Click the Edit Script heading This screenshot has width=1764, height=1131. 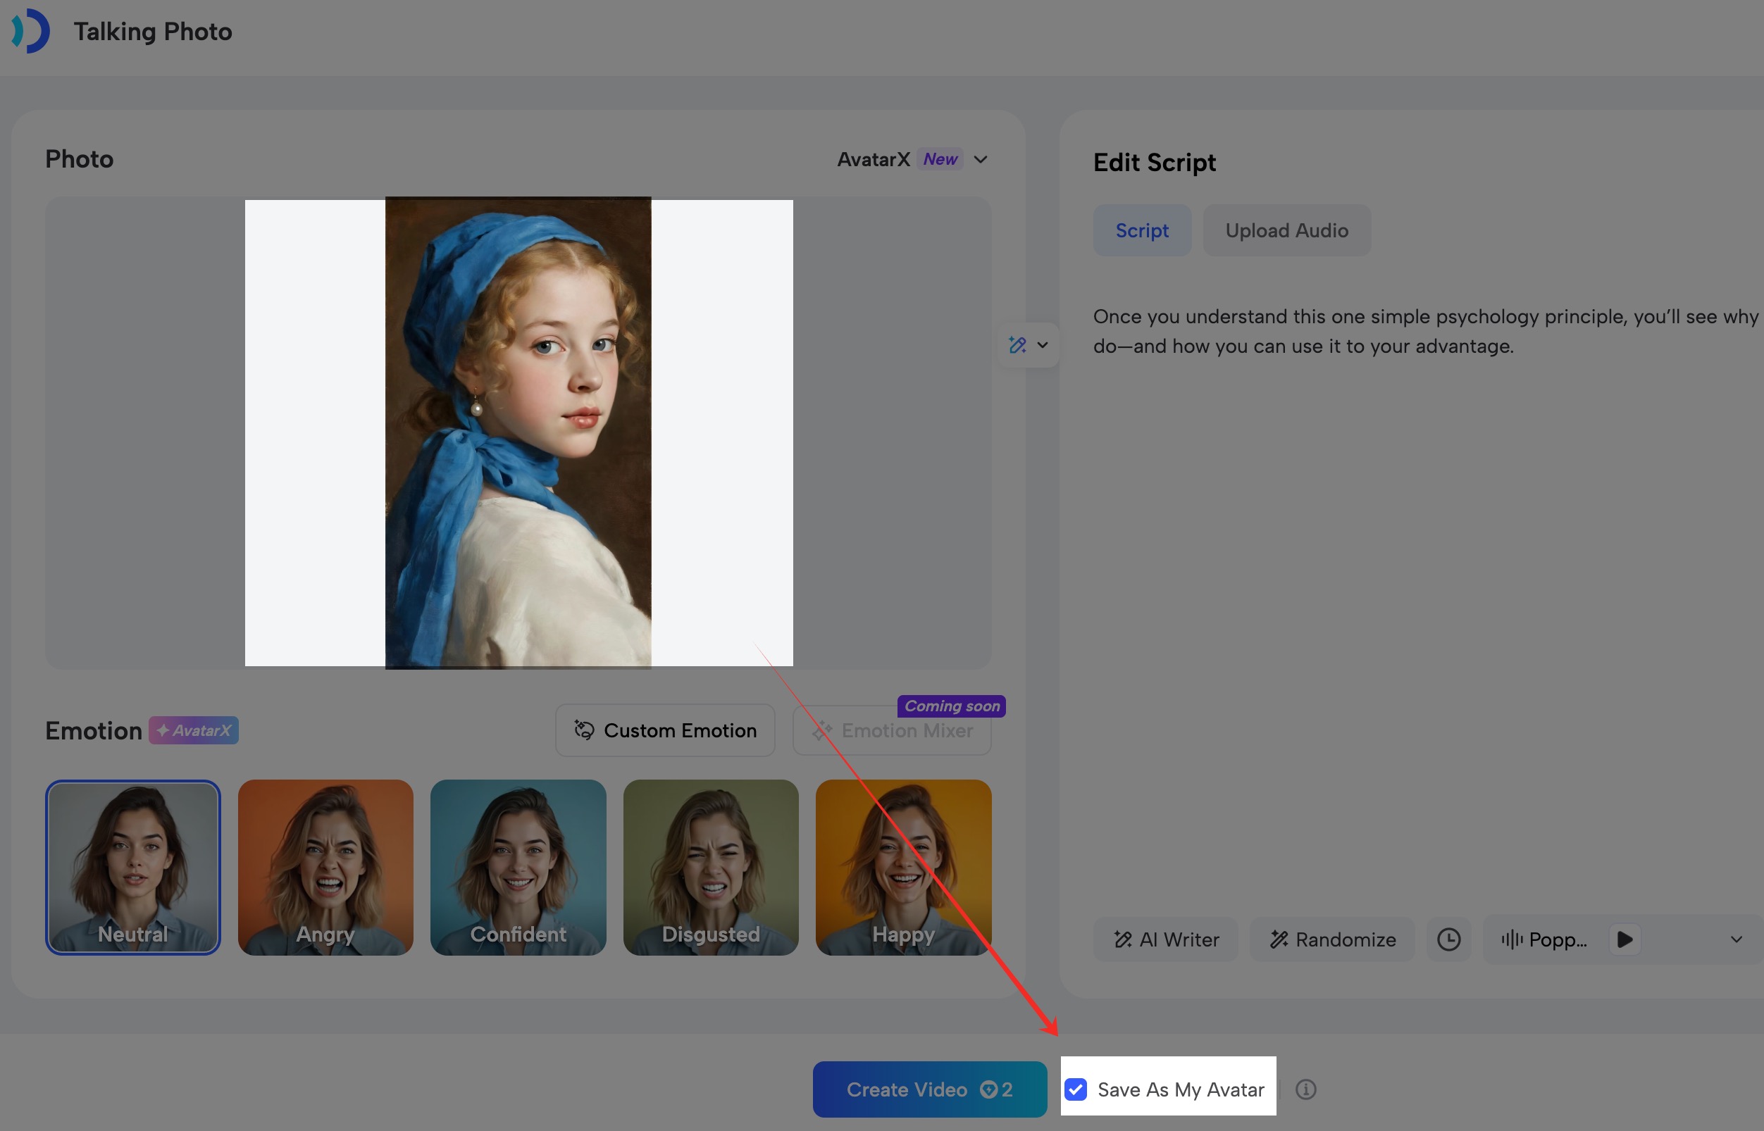click(x=1154, y=162)
